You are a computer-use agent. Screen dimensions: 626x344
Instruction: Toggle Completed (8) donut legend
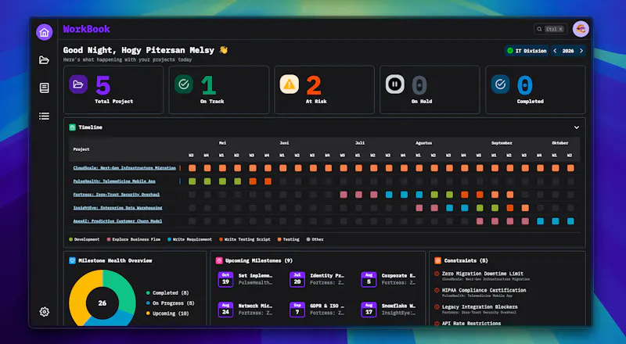pos(167,293)
